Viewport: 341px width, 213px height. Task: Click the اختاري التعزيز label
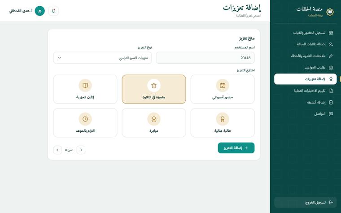pos(245,70)
